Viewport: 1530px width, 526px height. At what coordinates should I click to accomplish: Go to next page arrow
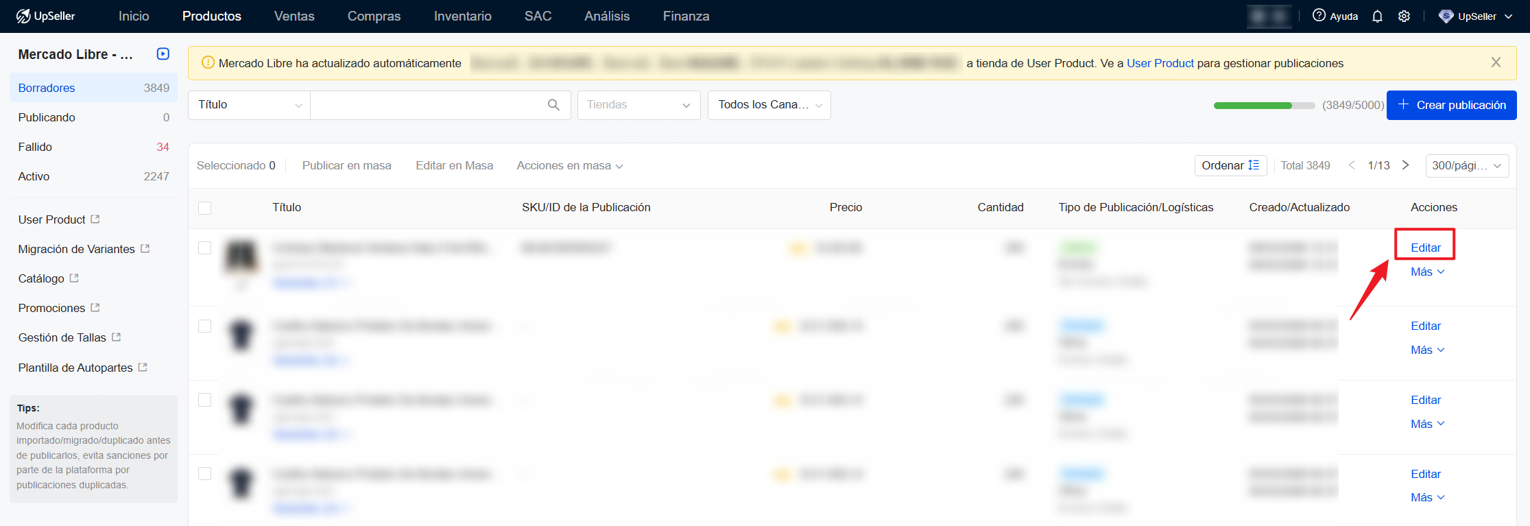pyautogui.click(x=1405, y=165)
